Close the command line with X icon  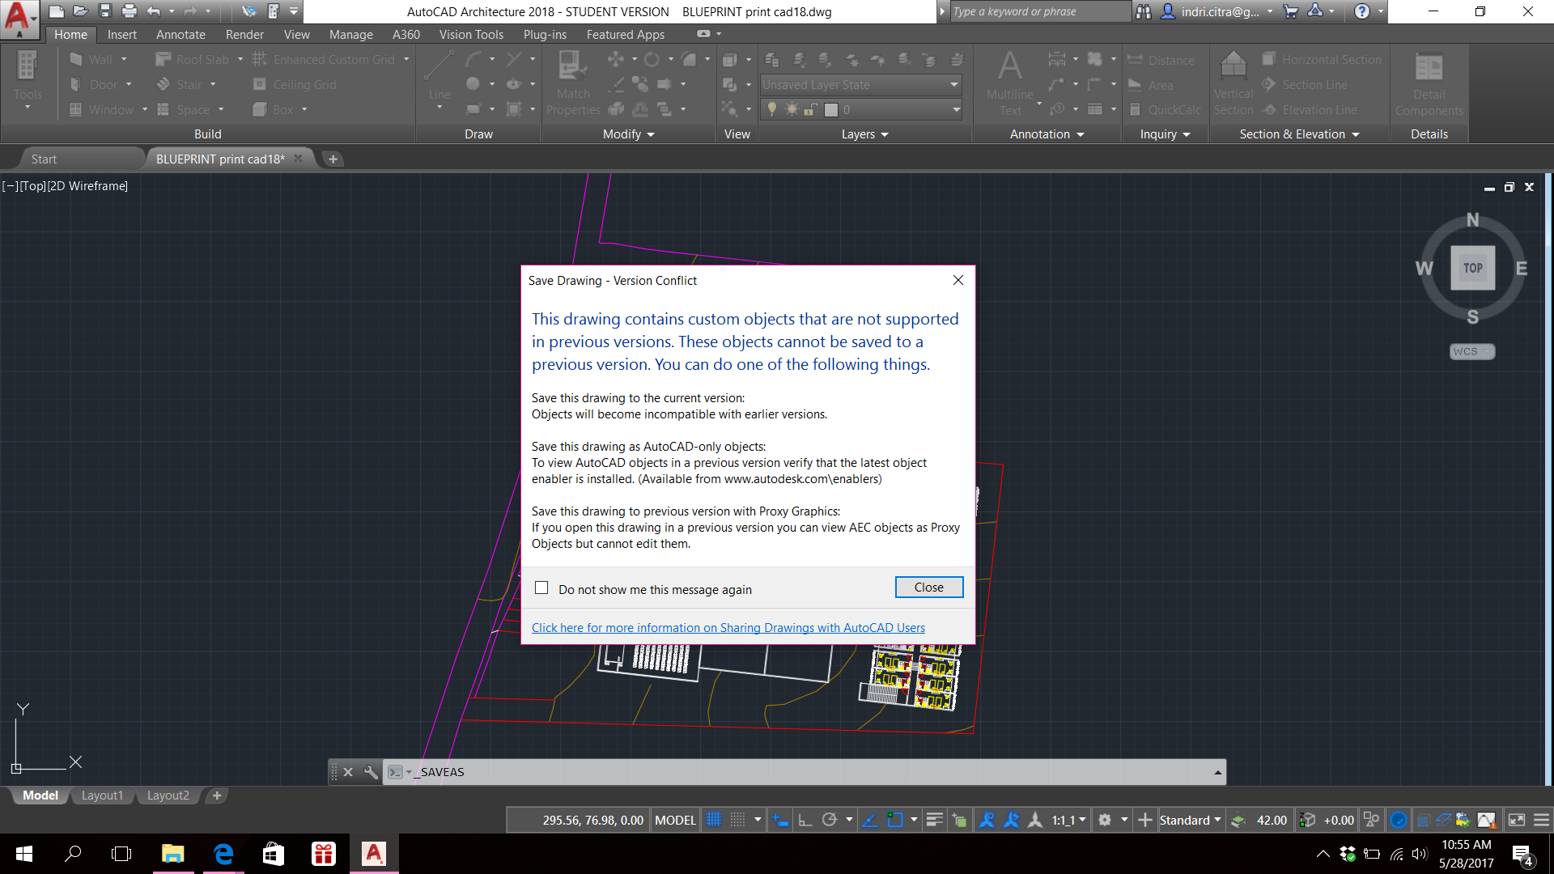coord(348,771)
